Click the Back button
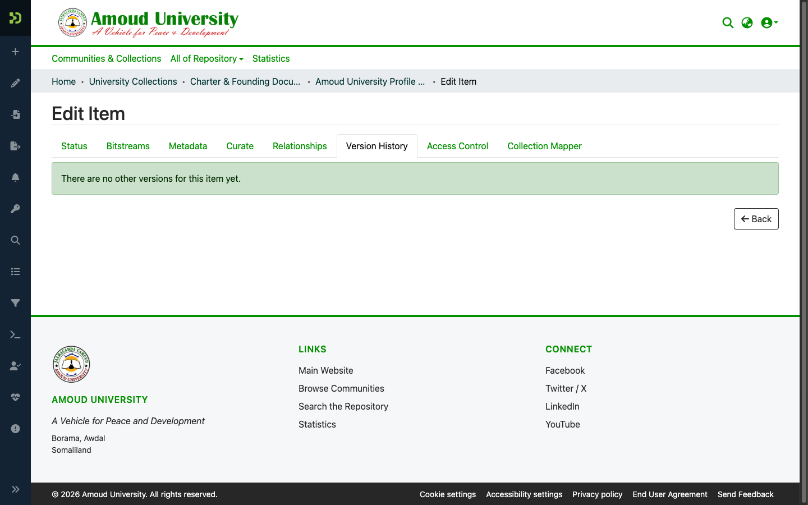 click(x=756, y=219)
